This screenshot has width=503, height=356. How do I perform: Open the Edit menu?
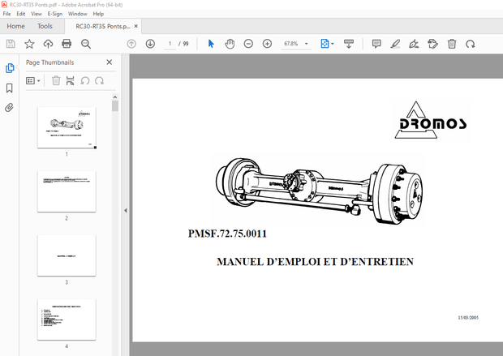click(x=21, y=14)
